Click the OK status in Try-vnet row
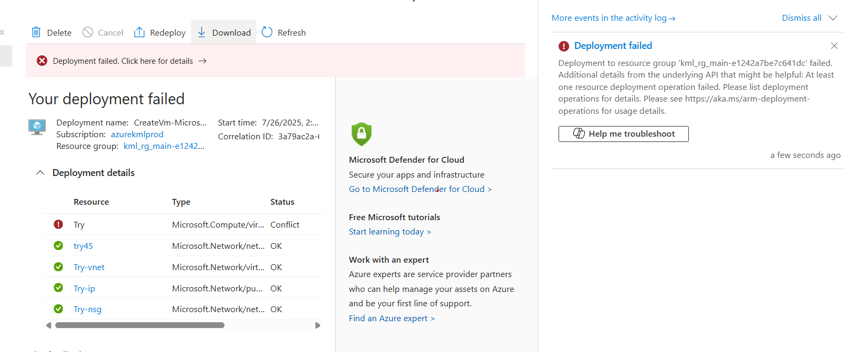 [276, 267]
